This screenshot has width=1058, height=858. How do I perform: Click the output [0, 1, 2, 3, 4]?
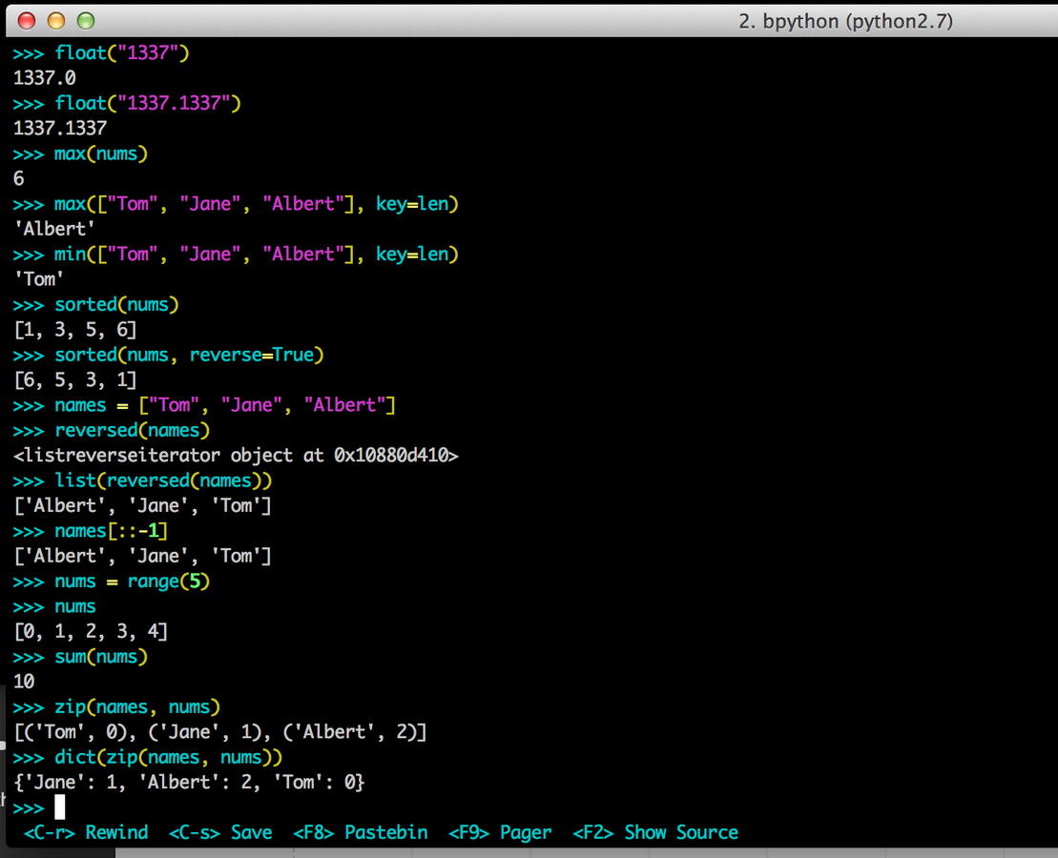91,631
